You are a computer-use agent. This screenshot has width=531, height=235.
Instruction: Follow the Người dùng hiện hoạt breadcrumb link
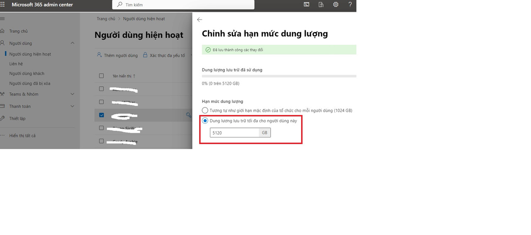pos(144,19)
